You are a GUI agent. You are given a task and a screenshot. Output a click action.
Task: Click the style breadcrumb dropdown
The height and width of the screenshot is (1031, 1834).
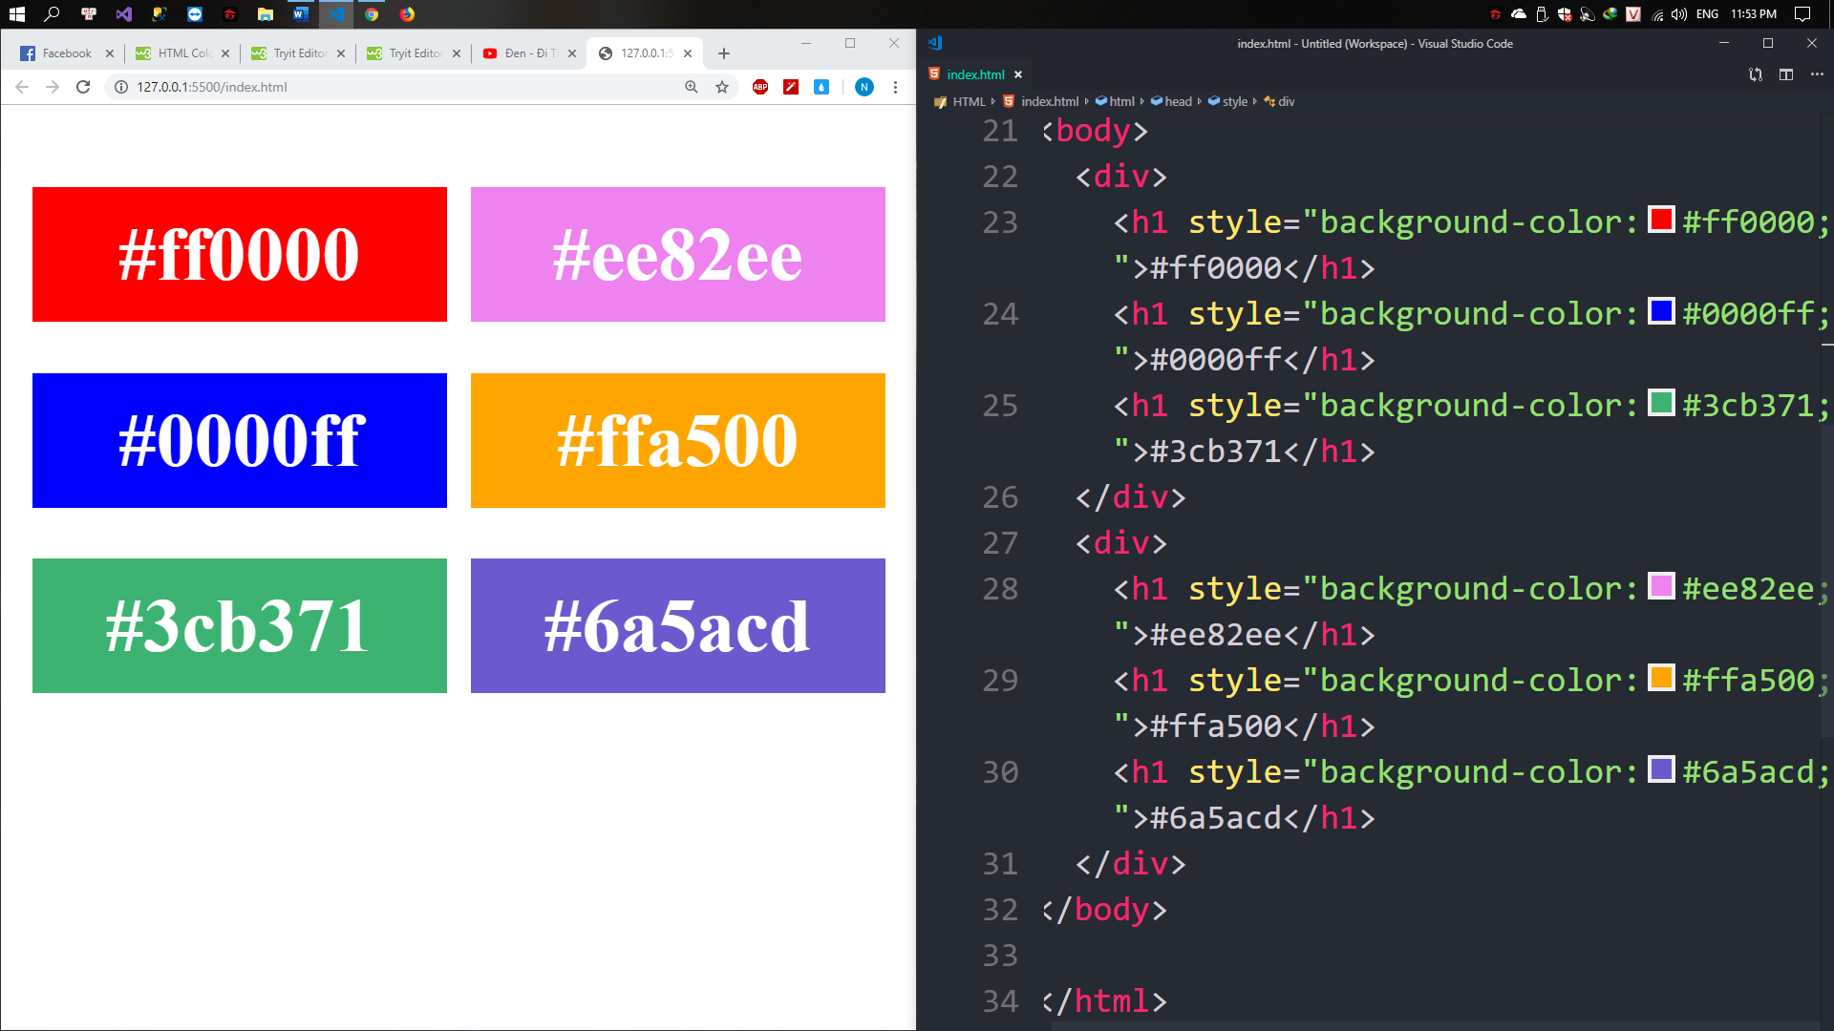click(x=1234, y=101)
